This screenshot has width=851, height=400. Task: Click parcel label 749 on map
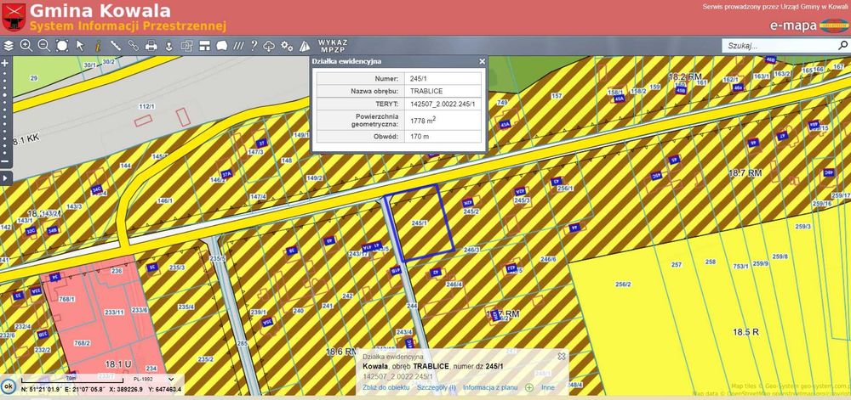pos(502,102)
